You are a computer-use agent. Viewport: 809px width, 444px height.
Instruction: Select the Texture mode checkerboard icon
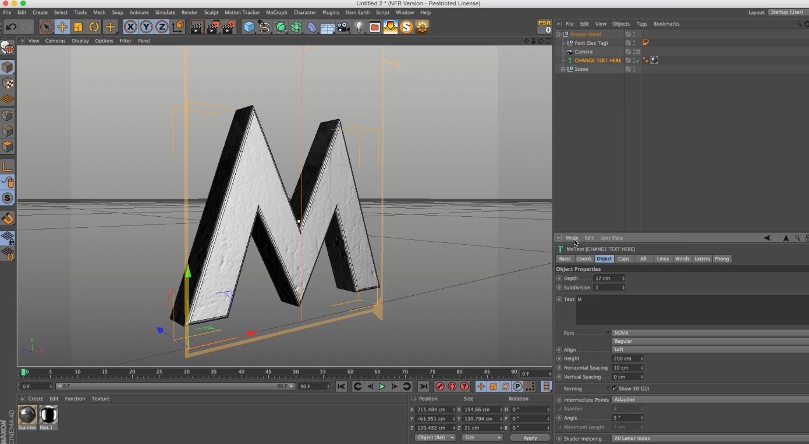pyautogui.click(x=8, y=83)
